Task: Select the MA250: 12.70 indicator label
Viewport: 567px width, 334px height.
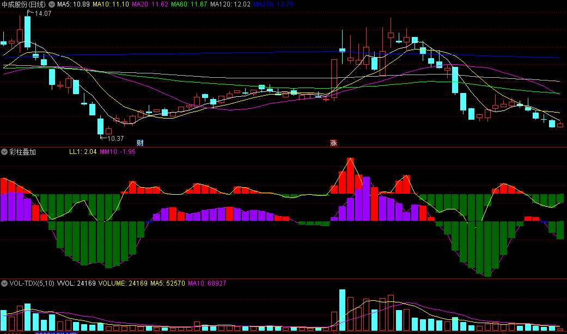Action: (x=273, y=4)
